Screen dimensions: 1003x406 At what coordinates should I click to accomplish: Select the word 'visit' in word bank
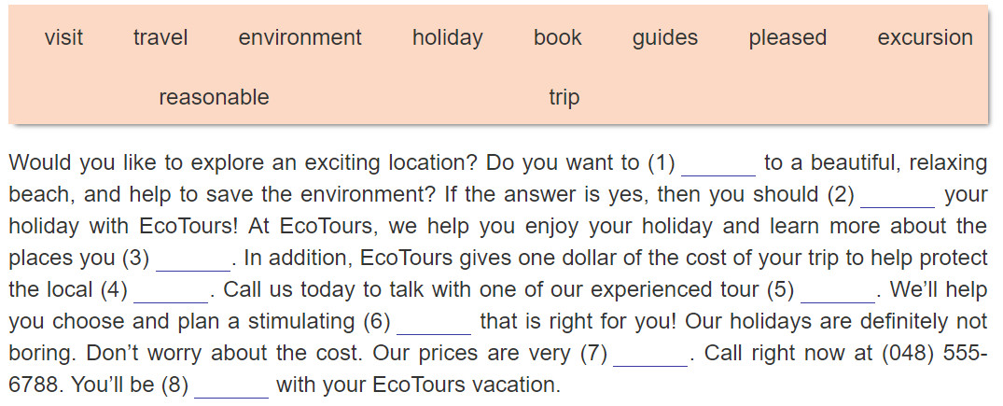point(63,37)
